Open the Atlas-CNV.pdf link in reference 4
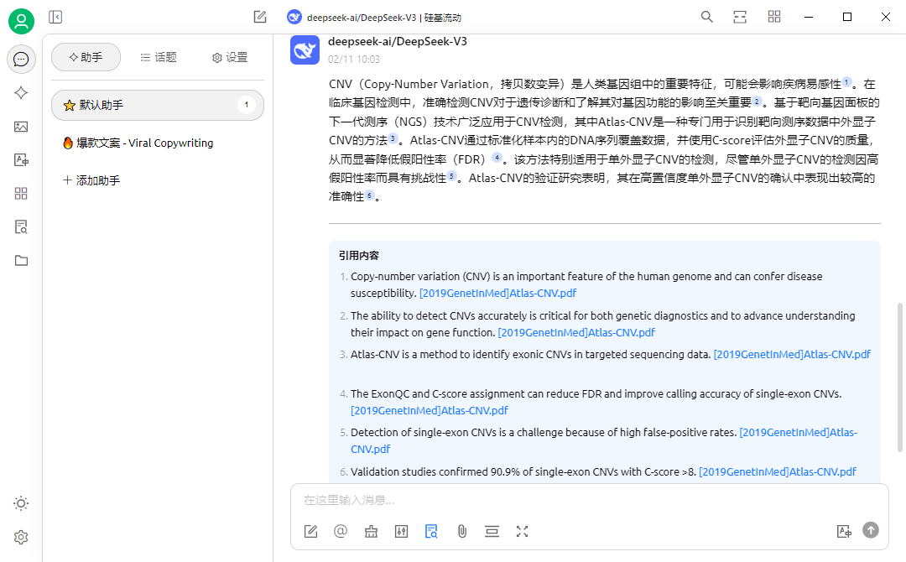The height and width of the screenshot is (562, 906). click(430, 411)
